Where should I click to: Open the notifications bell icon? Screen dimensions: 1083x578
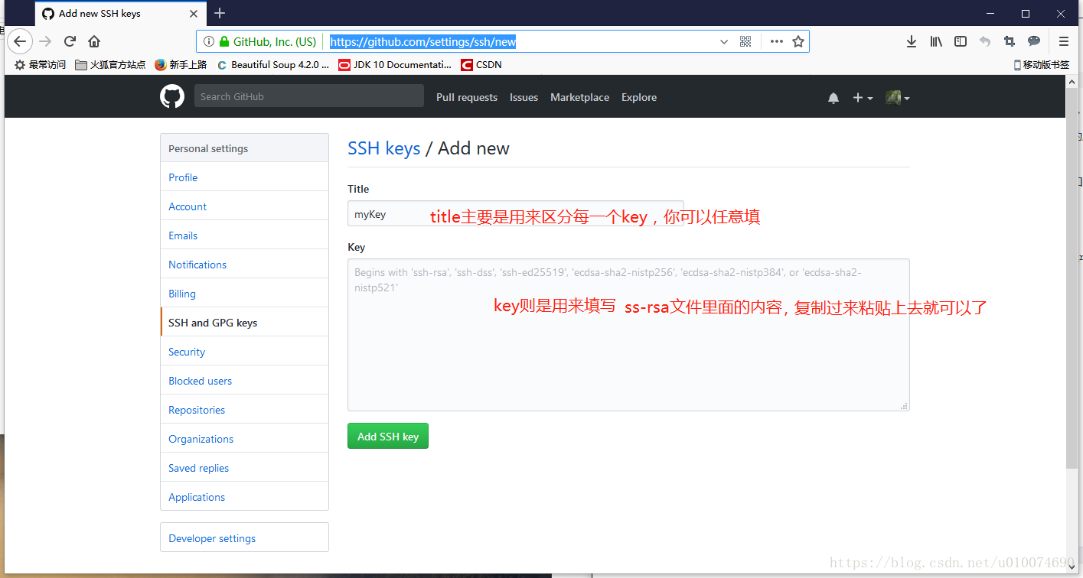pos(833,98)
